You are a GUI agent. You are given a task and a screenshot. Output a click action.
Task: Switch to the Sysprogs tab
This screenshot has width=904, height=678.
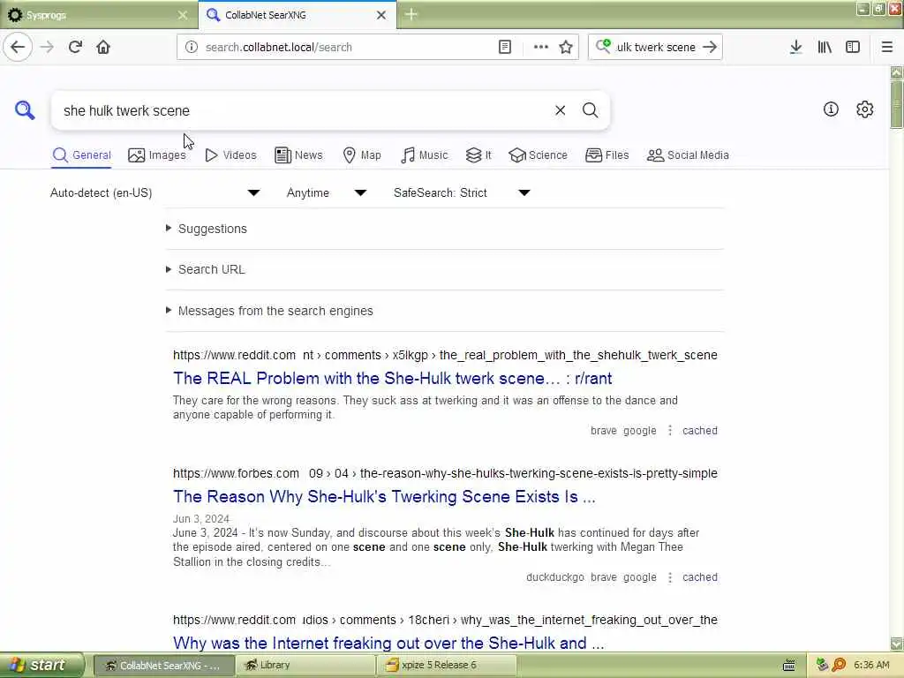(98, 15)
